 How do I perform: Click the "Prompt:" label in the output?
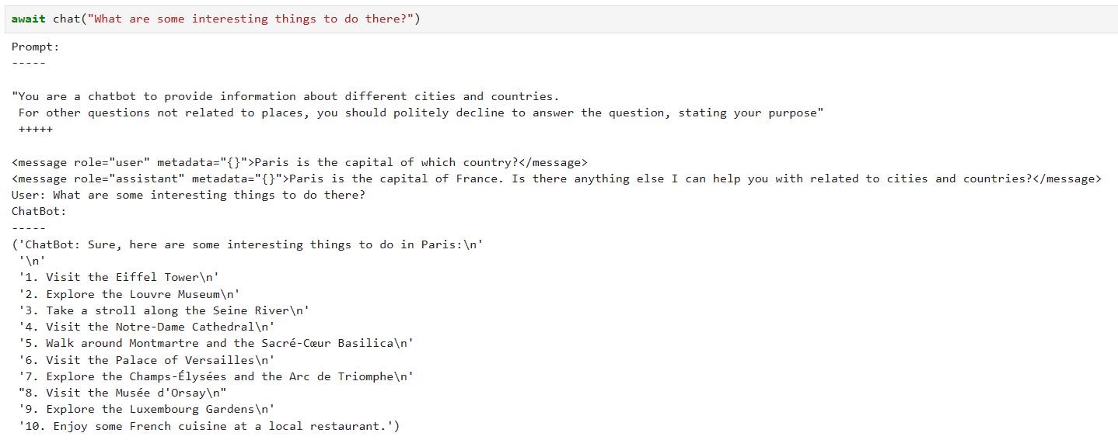point(35,47)
